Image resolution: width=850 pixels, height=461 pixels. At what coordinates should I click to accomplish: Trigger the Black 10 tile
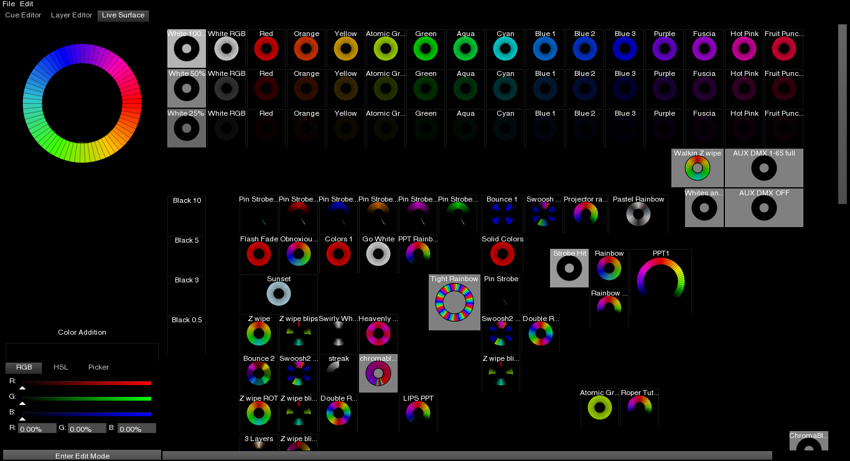187,215
